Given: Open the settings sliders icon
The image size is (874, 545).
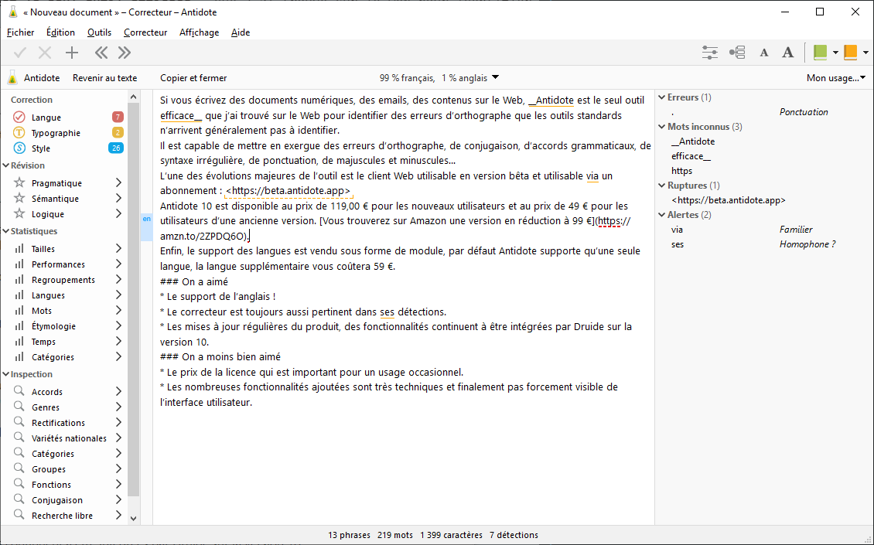Looking at the screenshot, I should [709, 53].
